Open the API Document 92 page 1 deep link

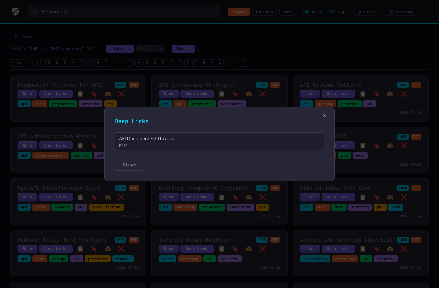tap(219, 141)
